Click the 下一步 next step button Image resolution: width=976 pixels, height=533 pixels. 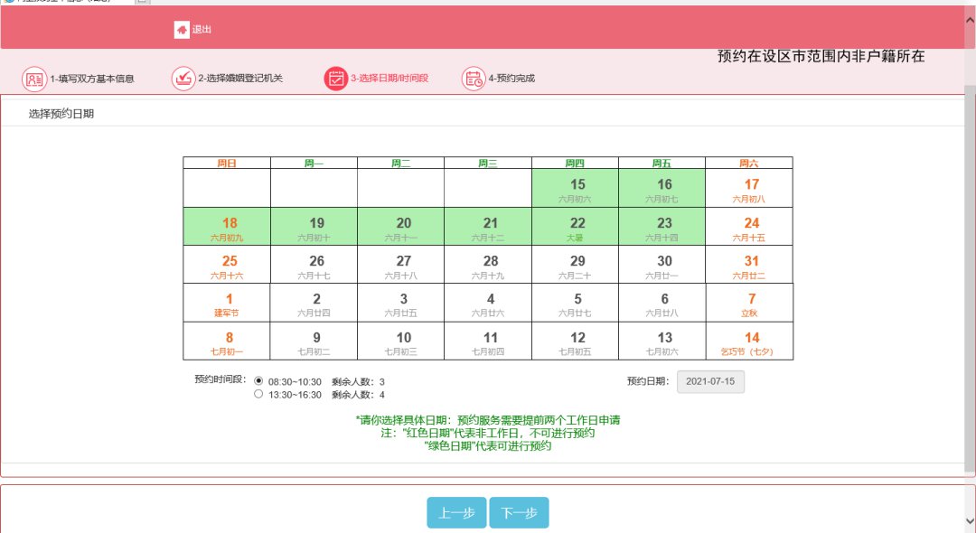[519, 512]
